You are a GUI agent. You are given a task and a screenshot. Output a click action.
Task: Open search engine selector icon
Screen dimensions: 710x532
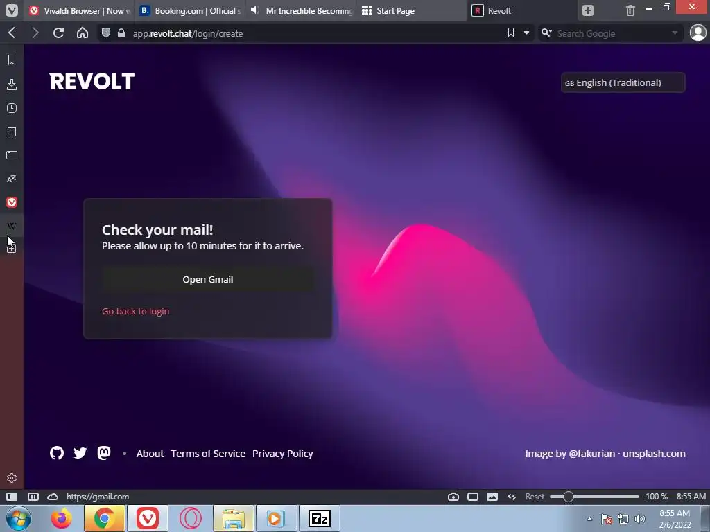[546, 33]
